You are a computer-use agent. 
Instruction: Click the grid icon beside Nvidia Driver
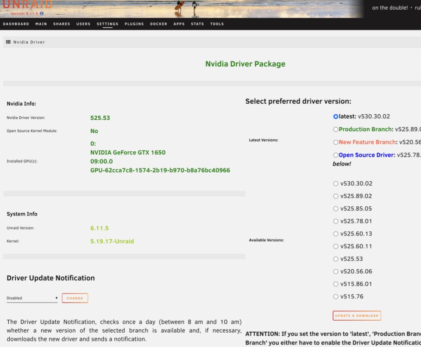coord(8,42)
